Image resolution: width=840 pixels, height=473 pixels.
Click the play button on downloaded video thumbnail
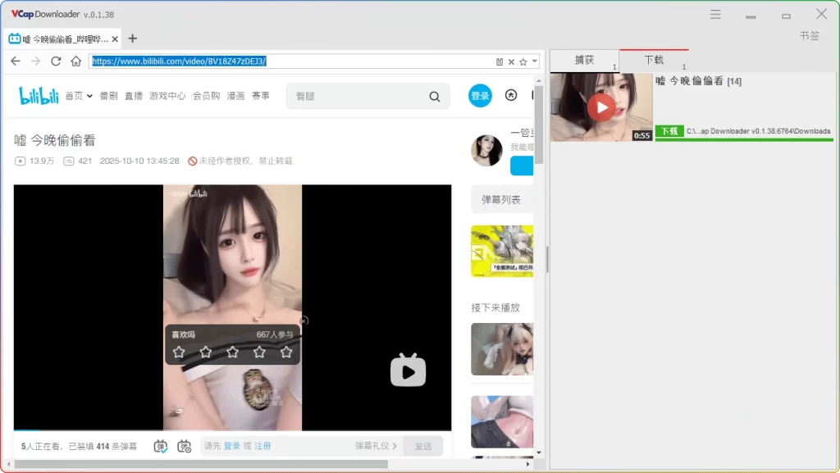click(601, 107)
